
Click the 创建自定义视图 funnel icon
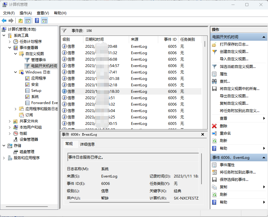[x=214, y=52]
